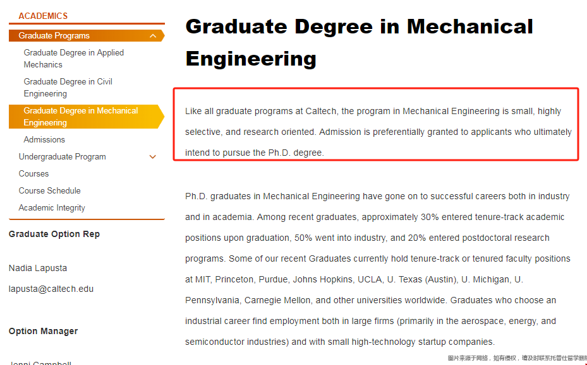587x365 pixels.
Task: Click the Chinese image-source watermark text
Action: point(517,358)
